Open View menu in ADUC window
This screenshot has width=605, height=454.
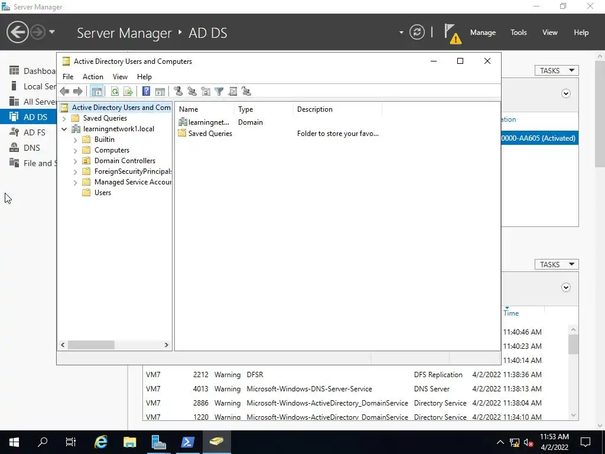(120, 77)
